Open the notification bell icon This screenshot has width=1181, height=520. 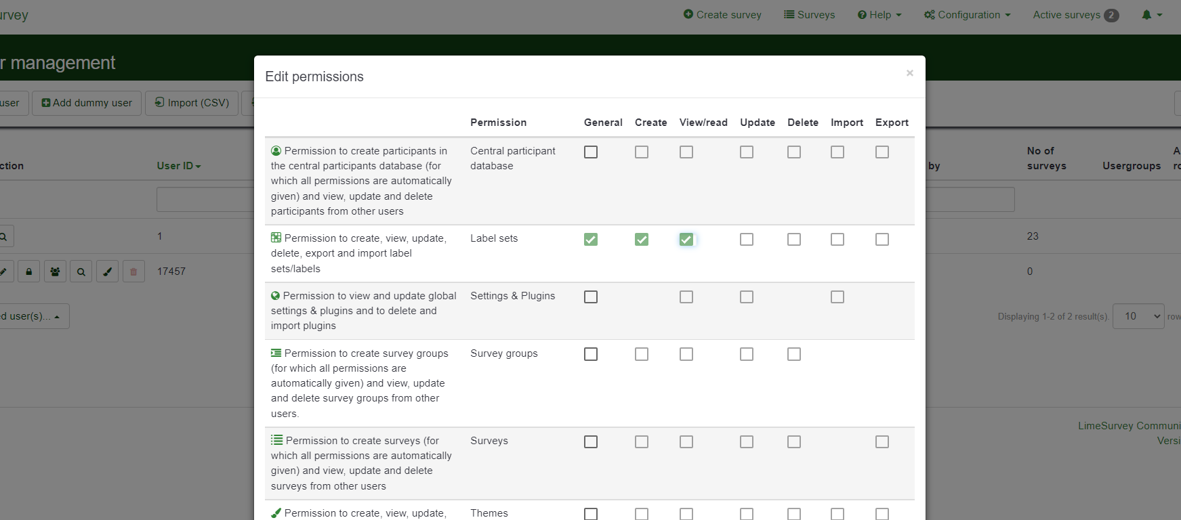1151,15
